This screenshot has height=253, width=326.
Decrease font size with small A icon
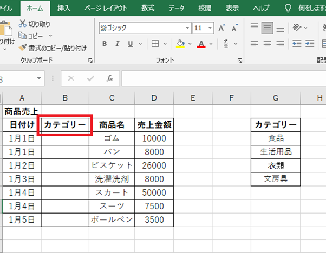point(234,28)
